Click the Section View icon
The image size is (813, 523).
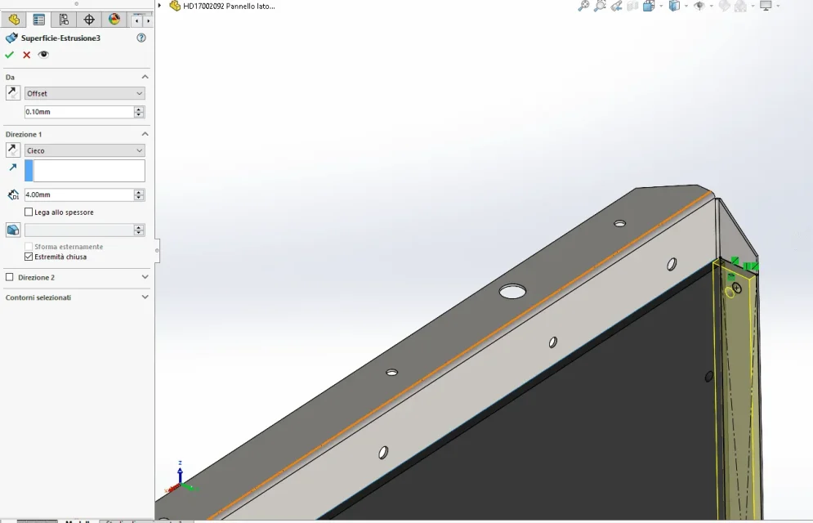coord(632,6)
